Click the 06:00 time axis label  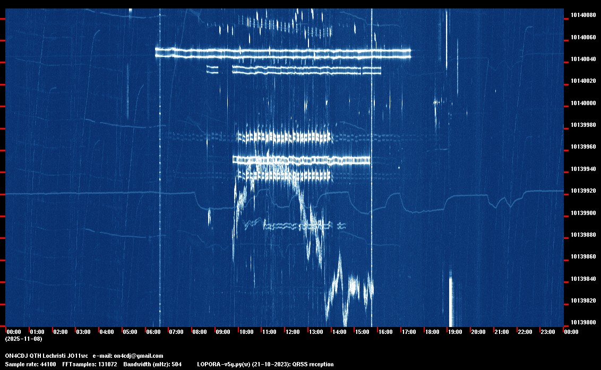pos(153,332)
